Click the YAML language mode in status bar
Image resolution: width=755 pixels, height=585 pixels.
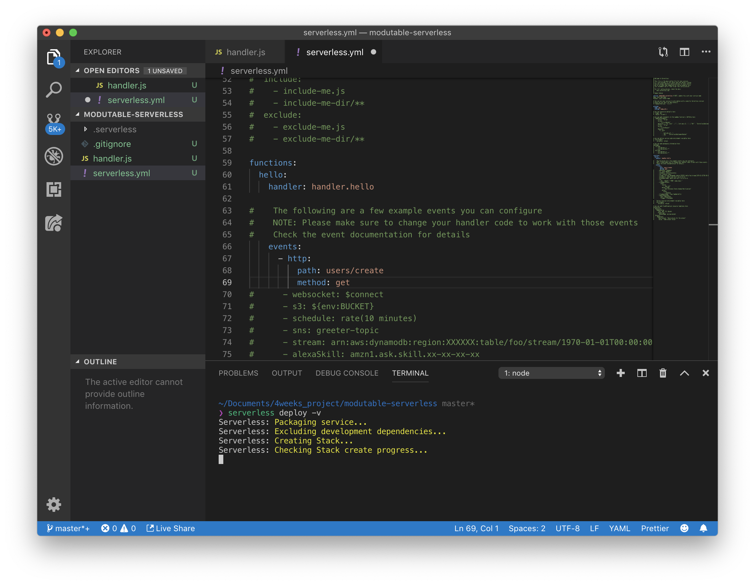pyautogui.click(x=619, y=528)
